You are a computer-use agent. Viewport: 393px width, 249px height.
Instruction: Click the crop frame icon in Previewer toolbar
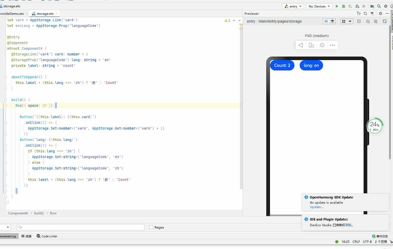tap(359, 21)
